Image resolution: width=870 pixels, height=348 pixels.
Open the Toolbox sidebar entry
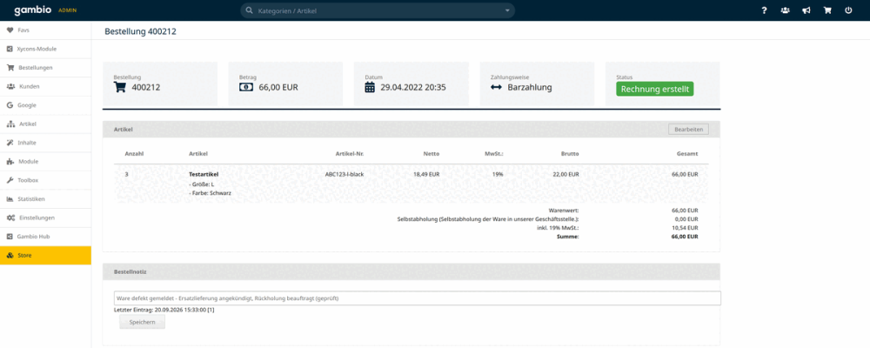(x=45, y=180)
